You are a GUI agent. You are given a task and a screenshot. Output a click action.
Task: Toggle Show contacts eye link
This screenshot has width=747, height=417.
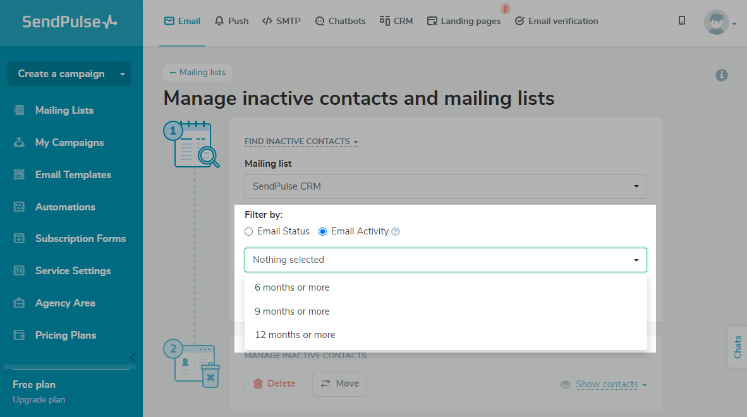[x=604, y=384]
